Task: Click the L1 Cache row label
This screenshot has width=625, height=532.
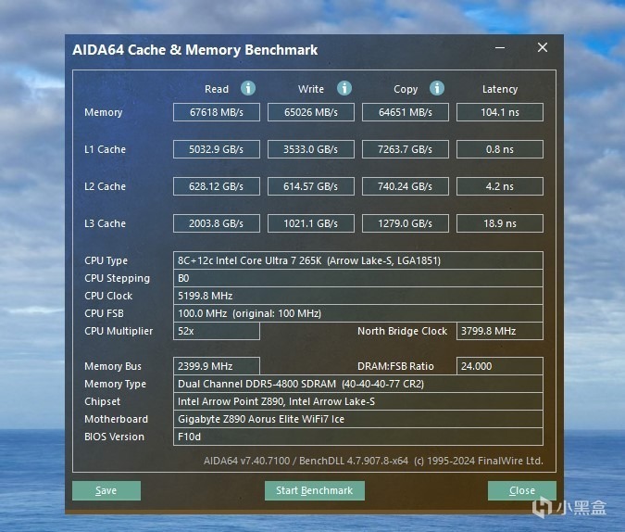Action: (105, 149)
